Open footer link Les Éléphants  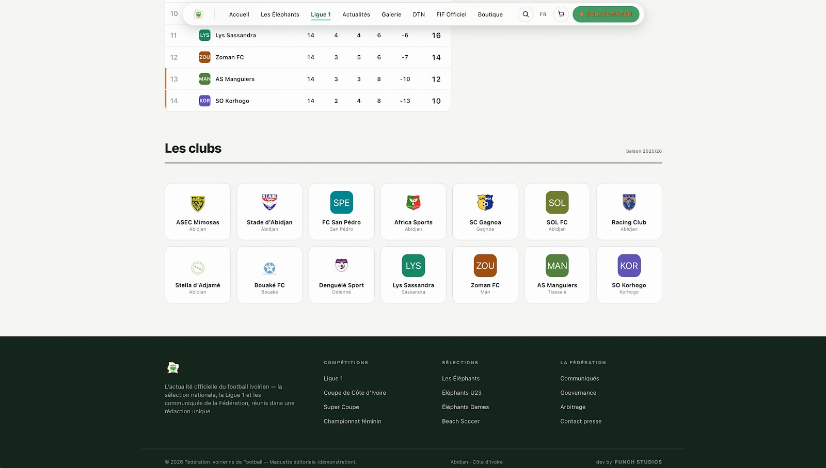[x=461, y=379]
